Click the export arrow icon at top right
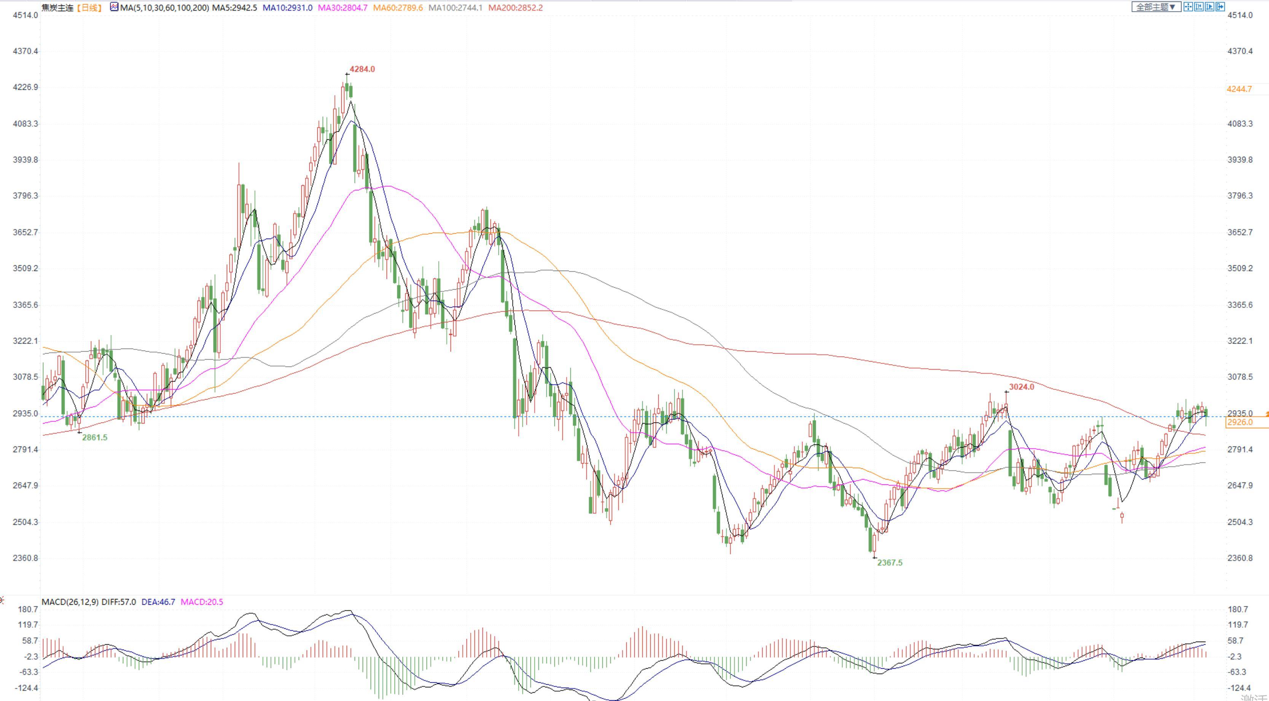The image size is (1269, 701). pos(1220,7)
